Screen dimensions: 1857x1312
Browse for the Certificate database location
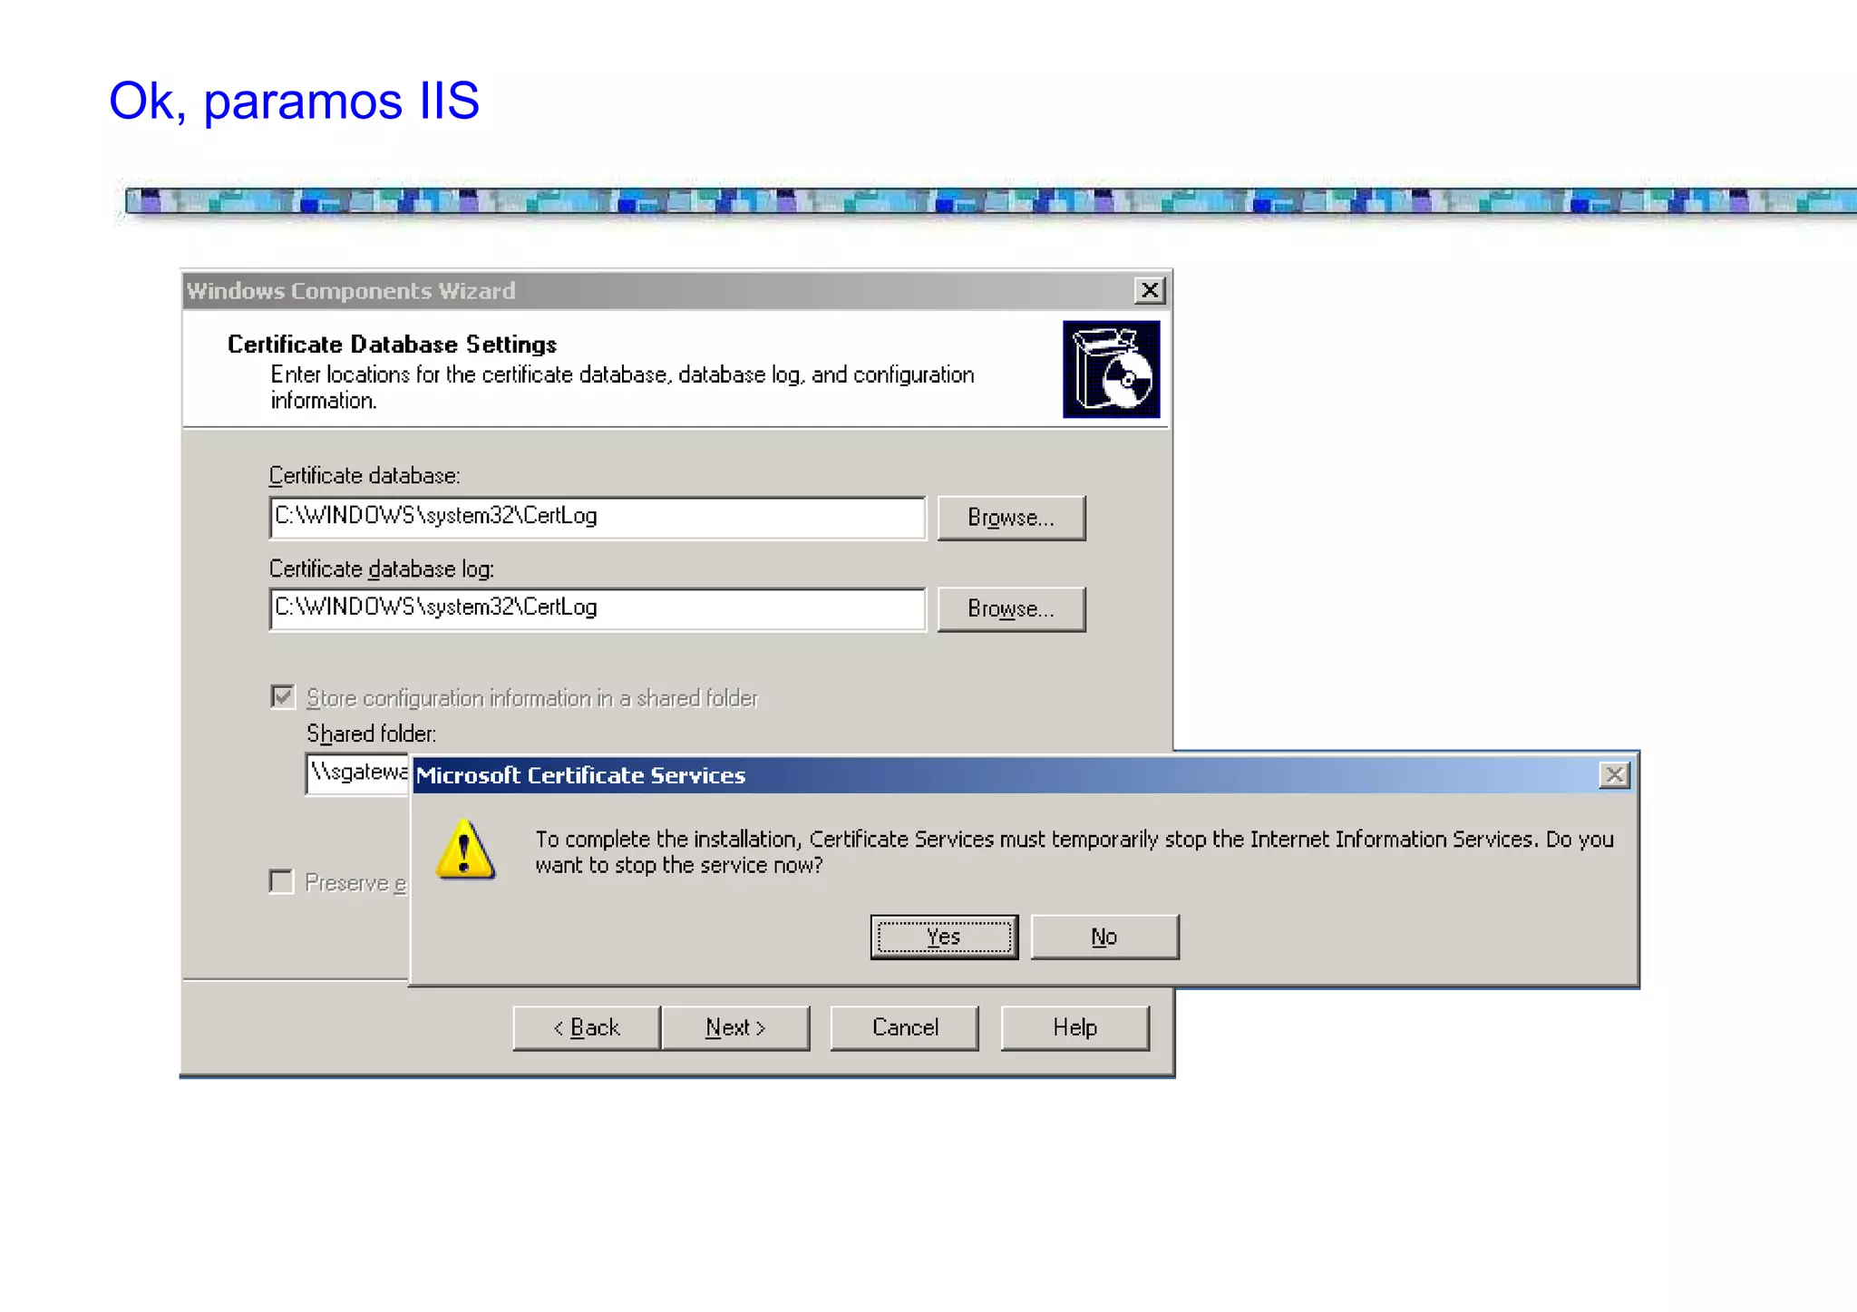1011,518
